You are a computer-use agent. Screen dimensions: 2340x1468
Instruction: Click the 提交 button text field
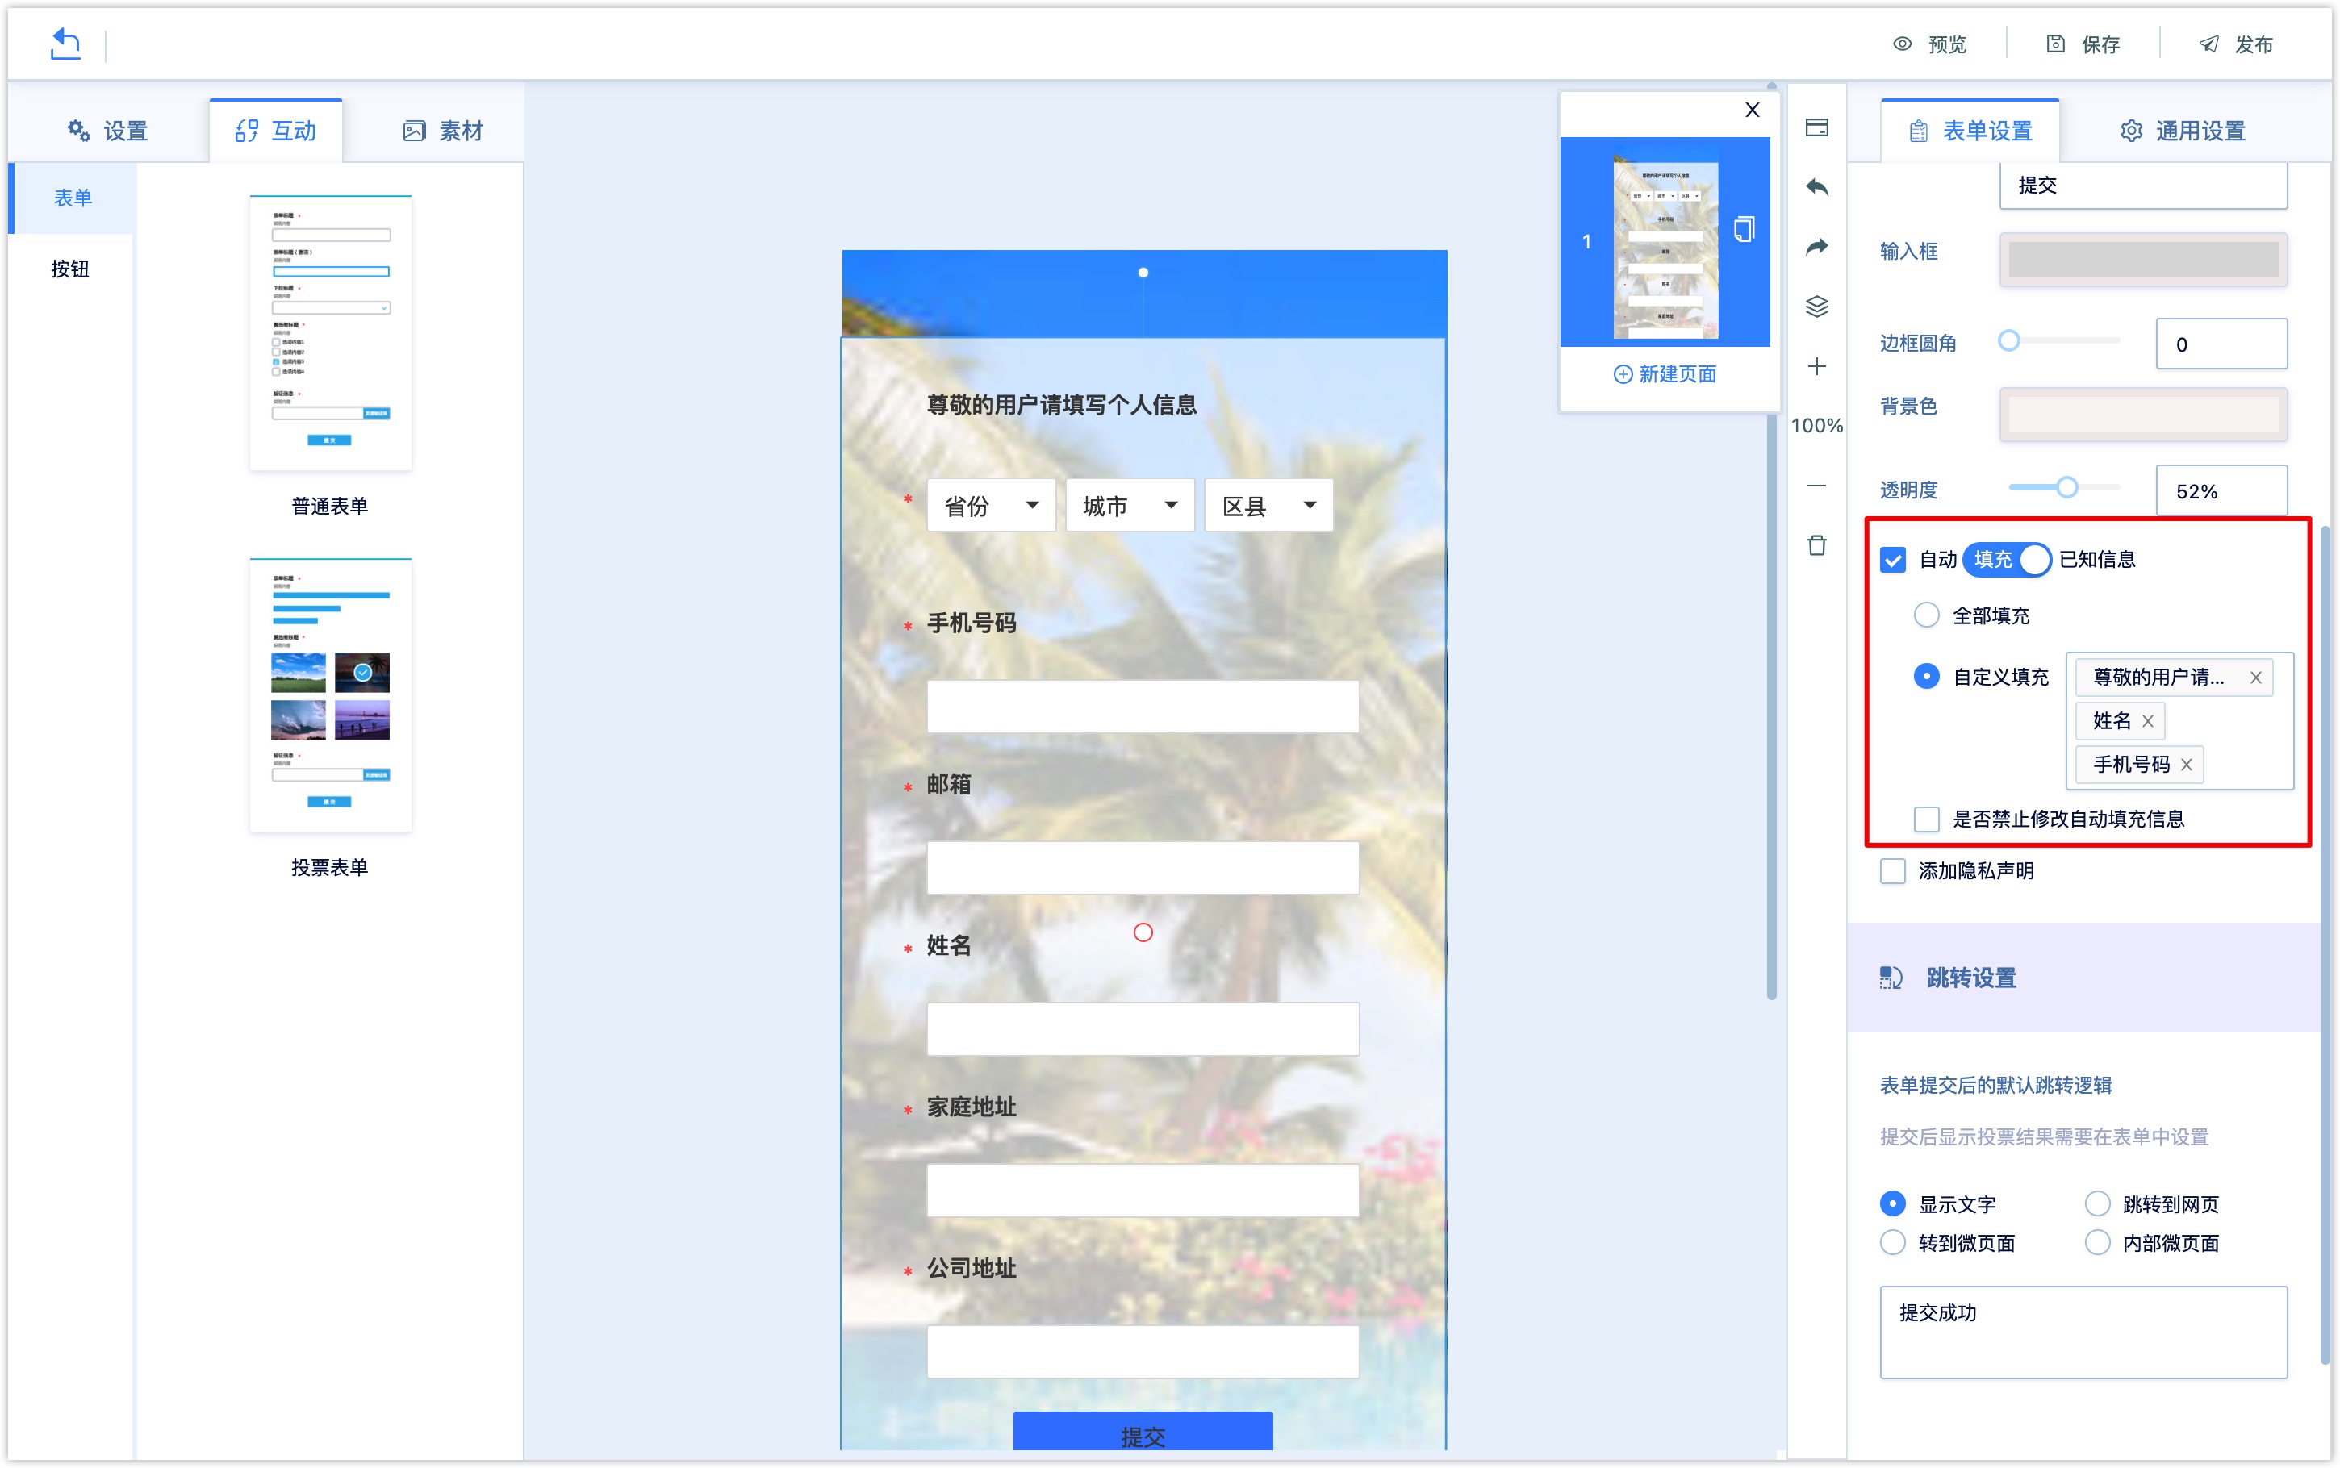[x=2142, y=186]
